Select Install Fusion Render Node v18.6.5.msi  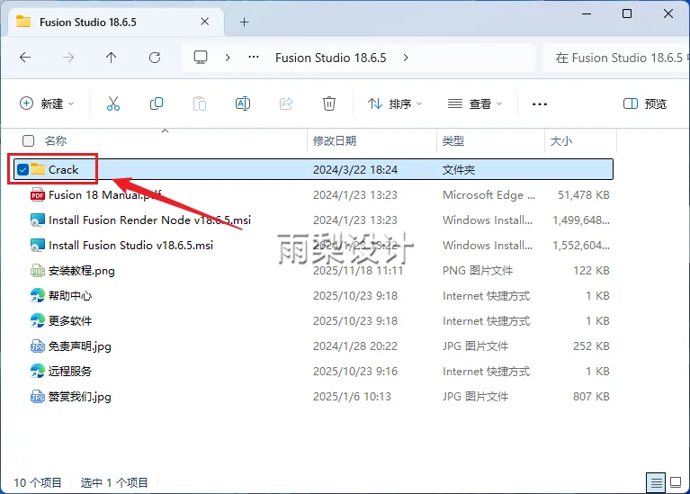[x=149, y=220]
